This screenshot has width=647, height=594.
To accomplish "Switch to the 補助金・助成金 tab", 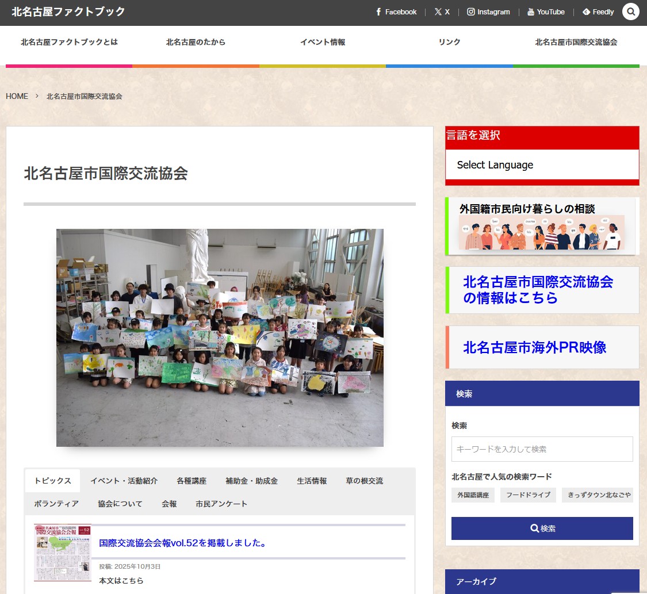I will tap(251, 481).
